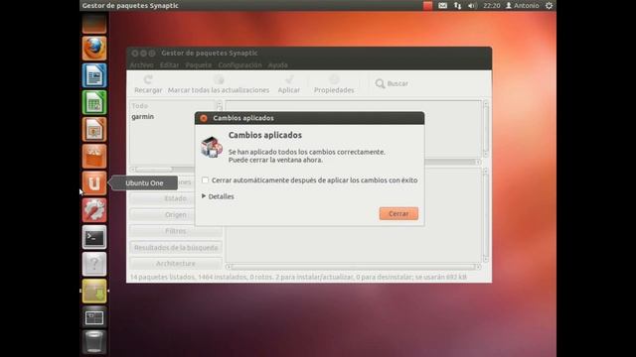The height and width of the screenshot is (357, 636).
Task: Click the description pane horizontal scrollbar
Action: [x=353, y=267]
